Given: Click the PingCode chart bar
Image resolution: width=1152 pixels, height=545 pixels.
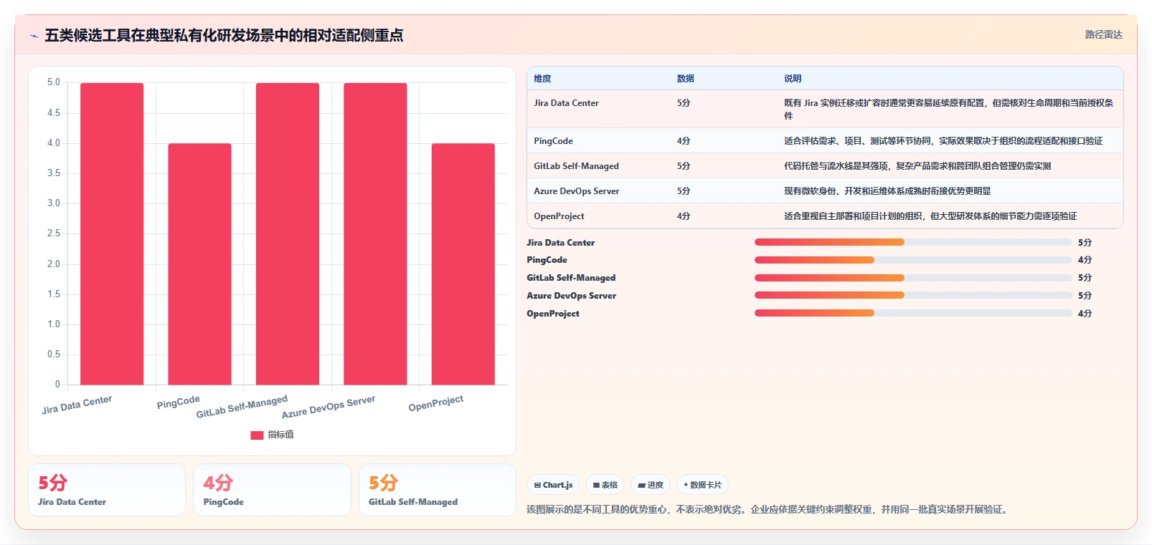Looking at the screenshot, I should click(x=199, y=264).
